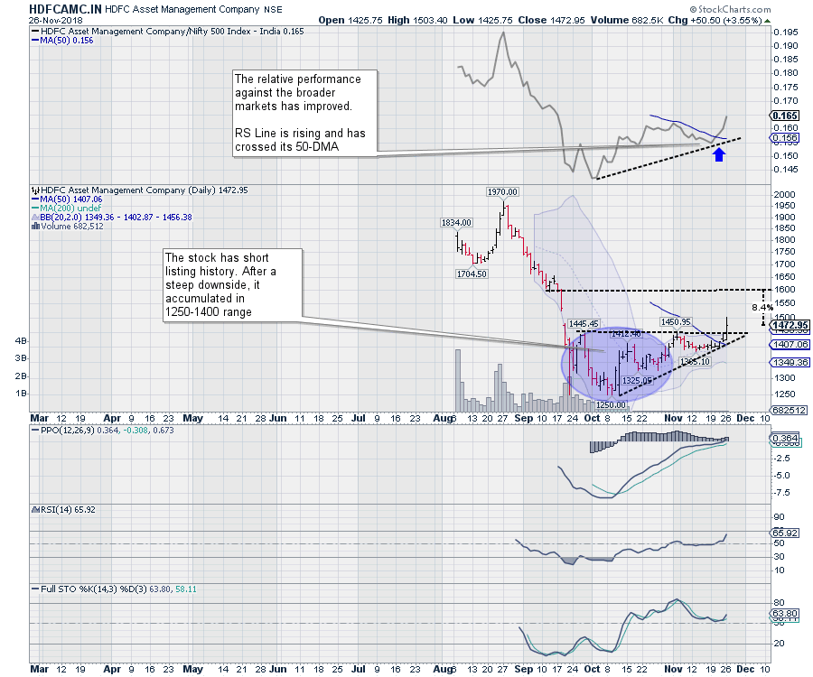Viewport: 813px width, 677px height.
Task: Click the Chg +50.50 (+3.55%) value
Action: (x=715, y=20)
